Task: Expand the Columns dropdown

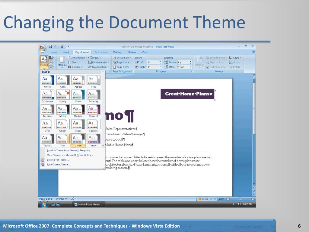Action: tap(76, 67)
